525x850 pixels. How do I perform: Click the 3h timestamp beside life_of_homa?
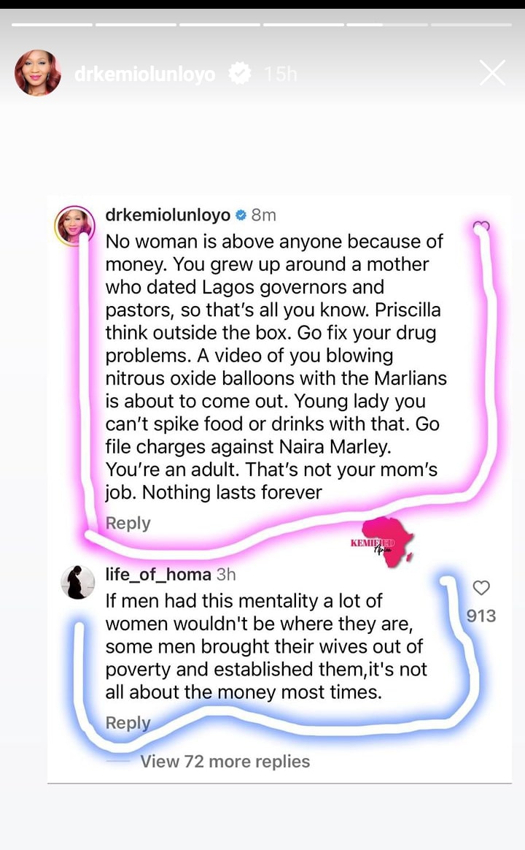[226, 575]
